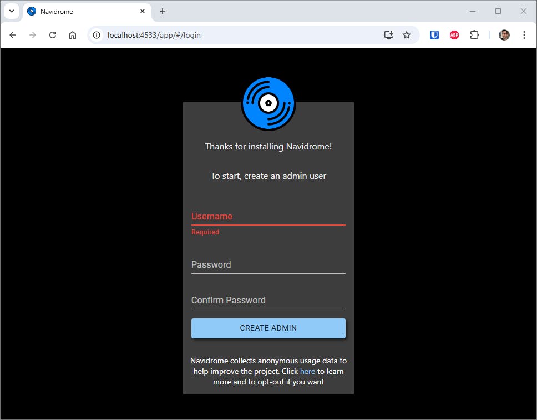Click the Navidrome vinyl disc logo
The width and height of the screenshot is (537, 420).
coord(268,103)
